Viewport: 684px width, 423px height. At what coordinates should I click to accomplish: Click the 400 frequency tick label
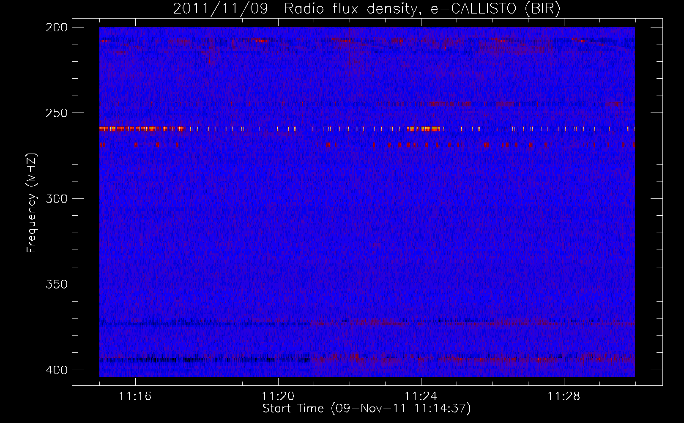click(56, 370)
